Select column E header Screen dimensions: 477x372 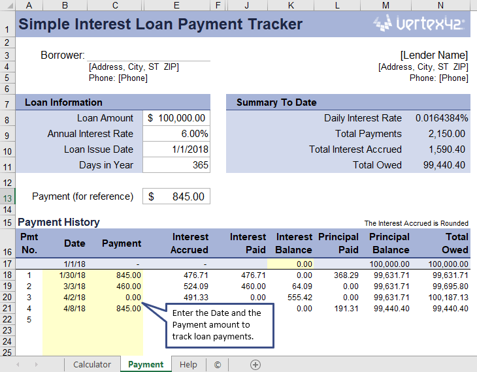point(176,5)
